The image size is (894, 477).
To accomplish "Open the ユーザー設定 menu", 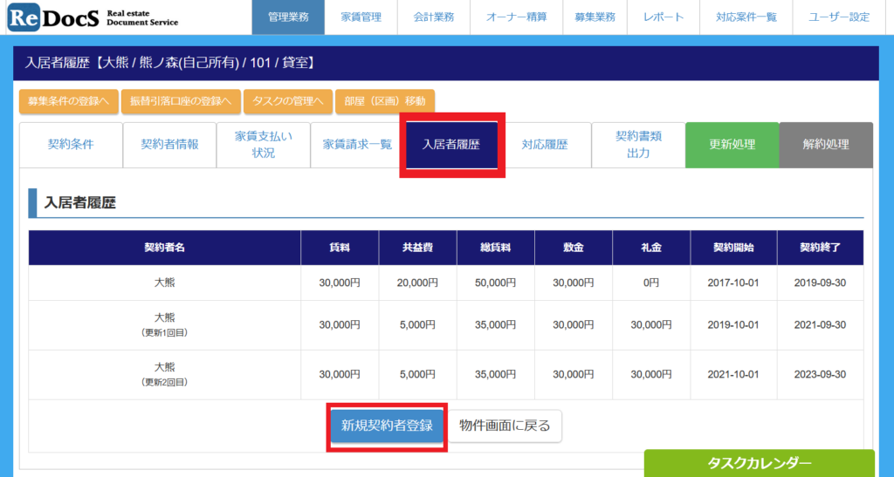I will point(839,17).
